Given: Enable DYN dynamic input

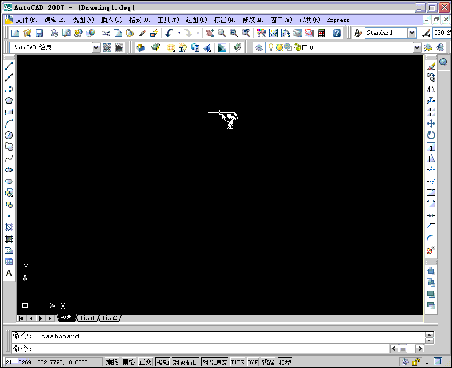Looking at the screenshot, I should pyautogui.click(x=252, y=362).
